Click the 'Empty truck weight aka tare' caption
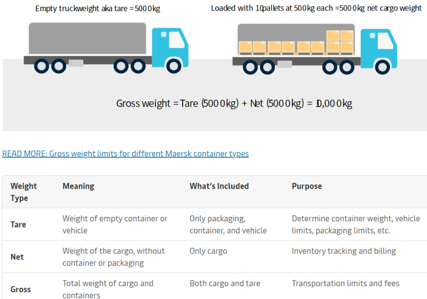Viewport: 427px width, 299px height. (x=98, y=9)
